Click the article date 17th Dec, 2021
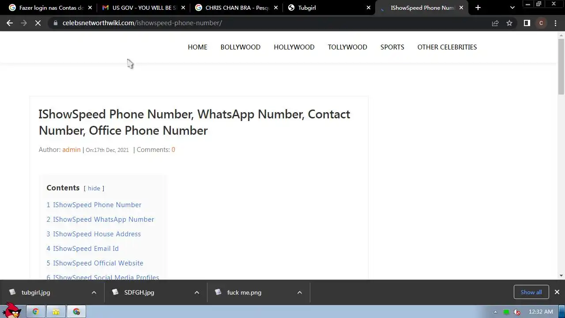Image resolution: width=565 pixels, height=318 pixels. coord(111,150)
